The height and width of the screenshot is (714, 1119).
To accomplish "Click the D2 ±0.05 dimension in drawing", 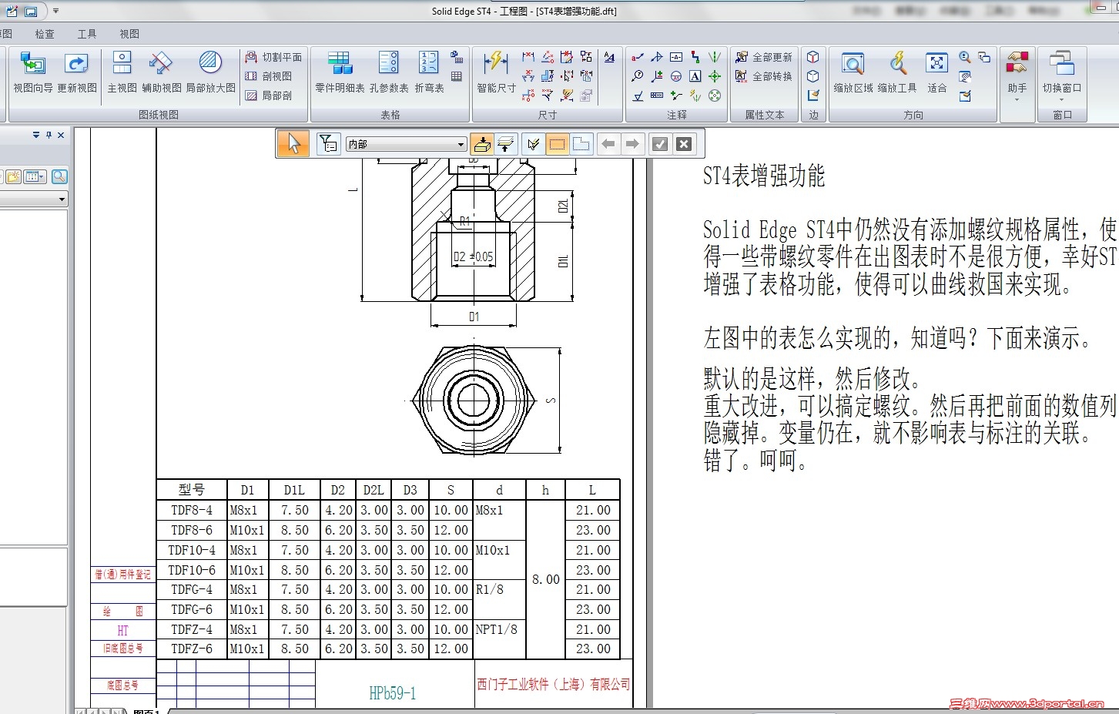I will (473, 256).
